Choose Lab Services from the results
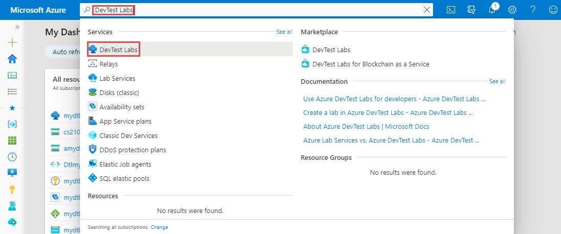Image resolution: width=561 pixels, height=234 pixels. click(x=117, y=78)
